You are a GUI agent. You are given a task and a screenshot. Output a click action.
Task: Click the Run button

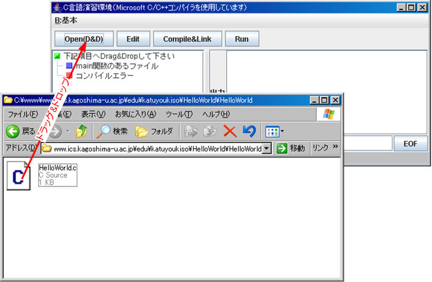point(241,39)
